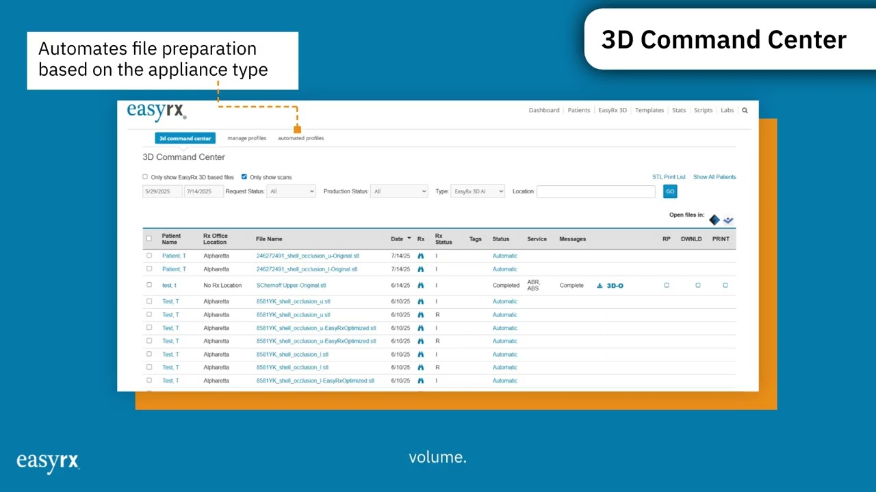Open the Type dropdown showing EasyRx 3D AI
The height and width of the screenshot is (492, 876).
pos(478,191)
